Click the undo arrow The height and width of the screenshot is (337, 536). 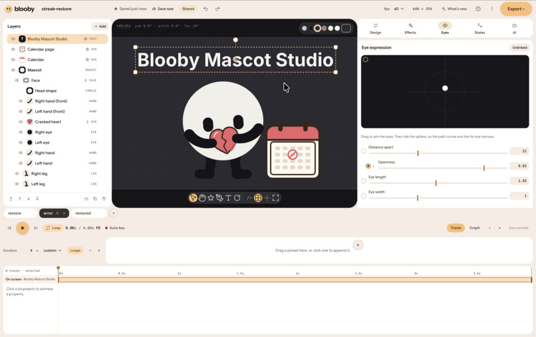[205, 9]
